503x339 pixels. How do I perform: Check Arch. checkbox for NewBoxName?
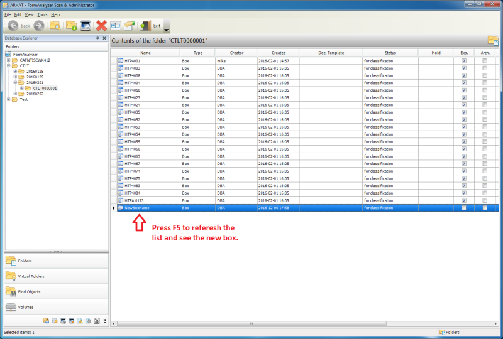coord(485,208)
